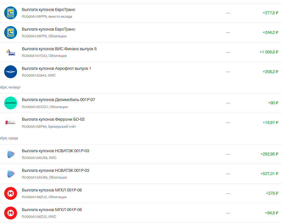Click the +292,95 ₽ НОВАТЭК amount
Viewport: 285px width, 223px height.
coord(269,154)
